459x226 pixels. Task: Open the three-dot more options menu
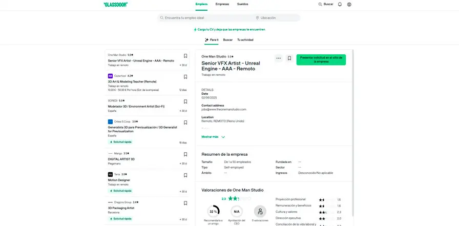(278, 58)
